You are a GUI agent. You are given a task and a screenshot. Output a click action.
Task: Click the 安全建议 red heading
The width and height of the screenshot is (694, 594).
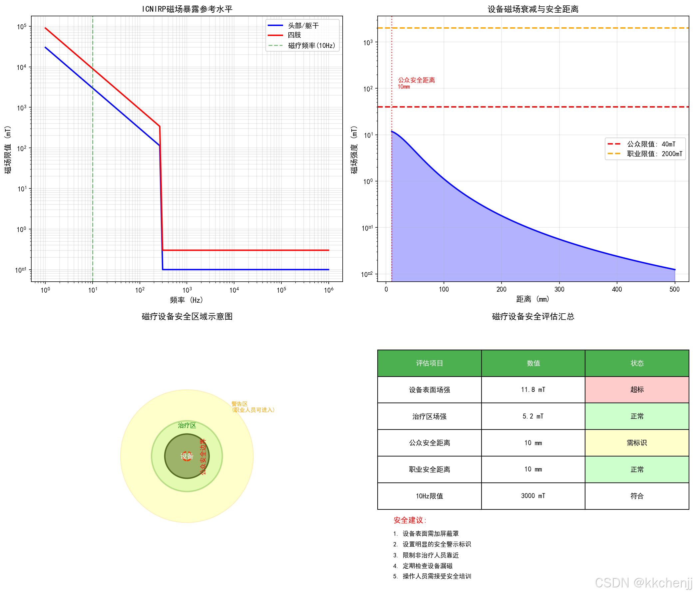coord(410,520)
